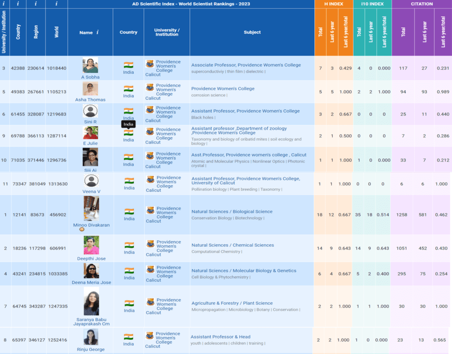
Task: Select the H INDEX column header
Action: (333, 4)
